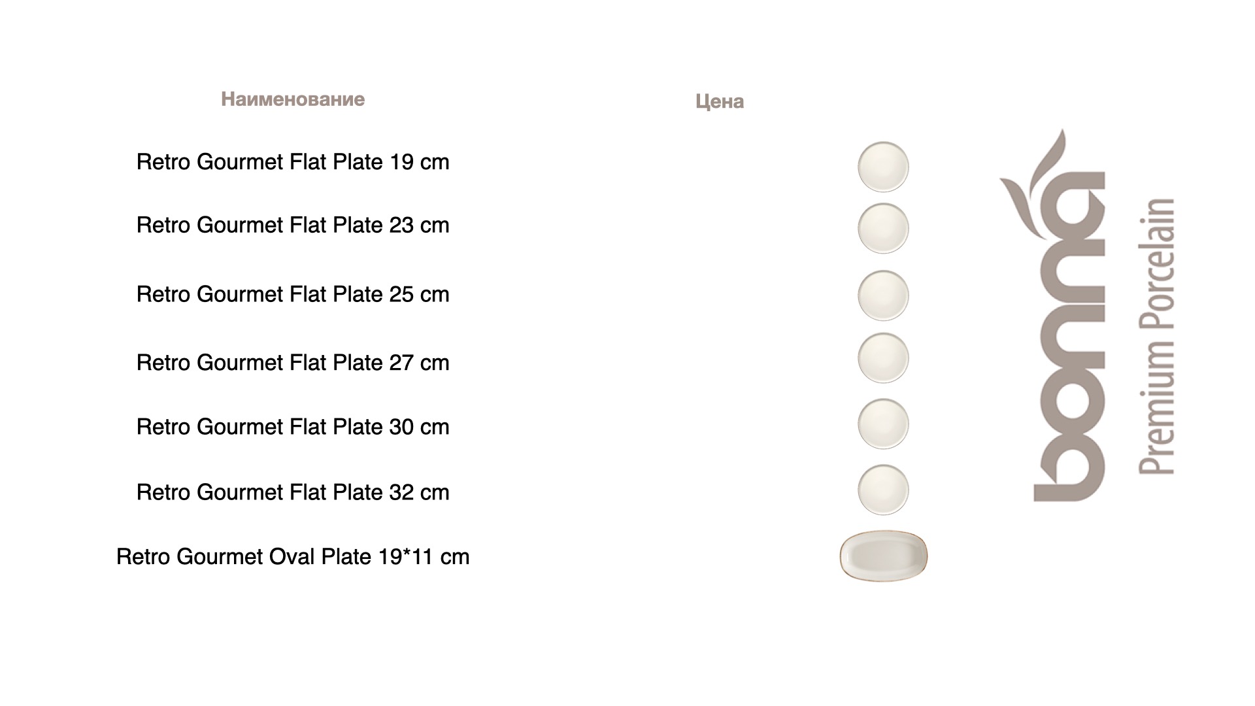Click the 23 cm flat plate image
This screenshot has height=706, width=1255.
coord(883,228)
